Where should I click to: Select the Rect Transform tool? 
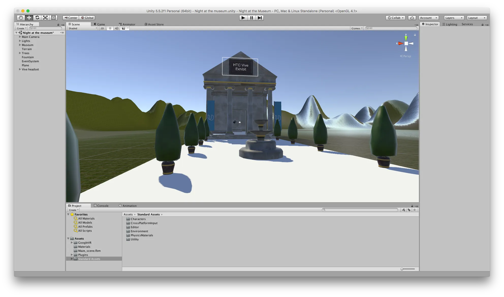point(53,18)
